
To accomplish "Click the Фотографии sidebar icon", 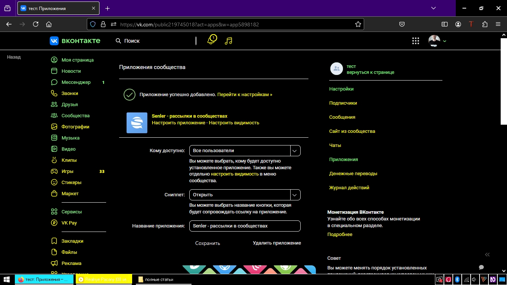I will click(x=54, y=127).
